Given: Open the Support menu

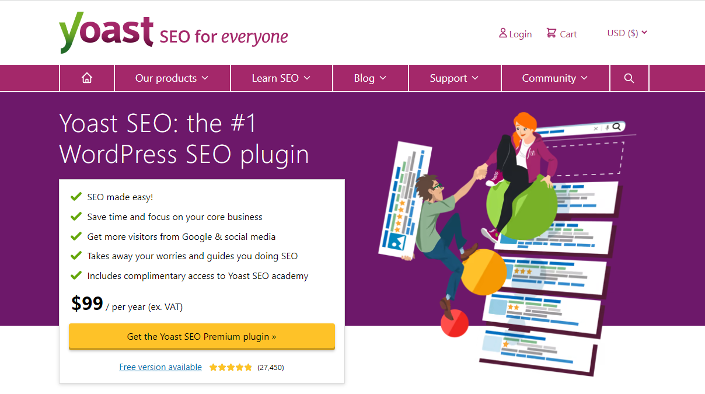Looking at the screenshot, I should coord(455,78).
